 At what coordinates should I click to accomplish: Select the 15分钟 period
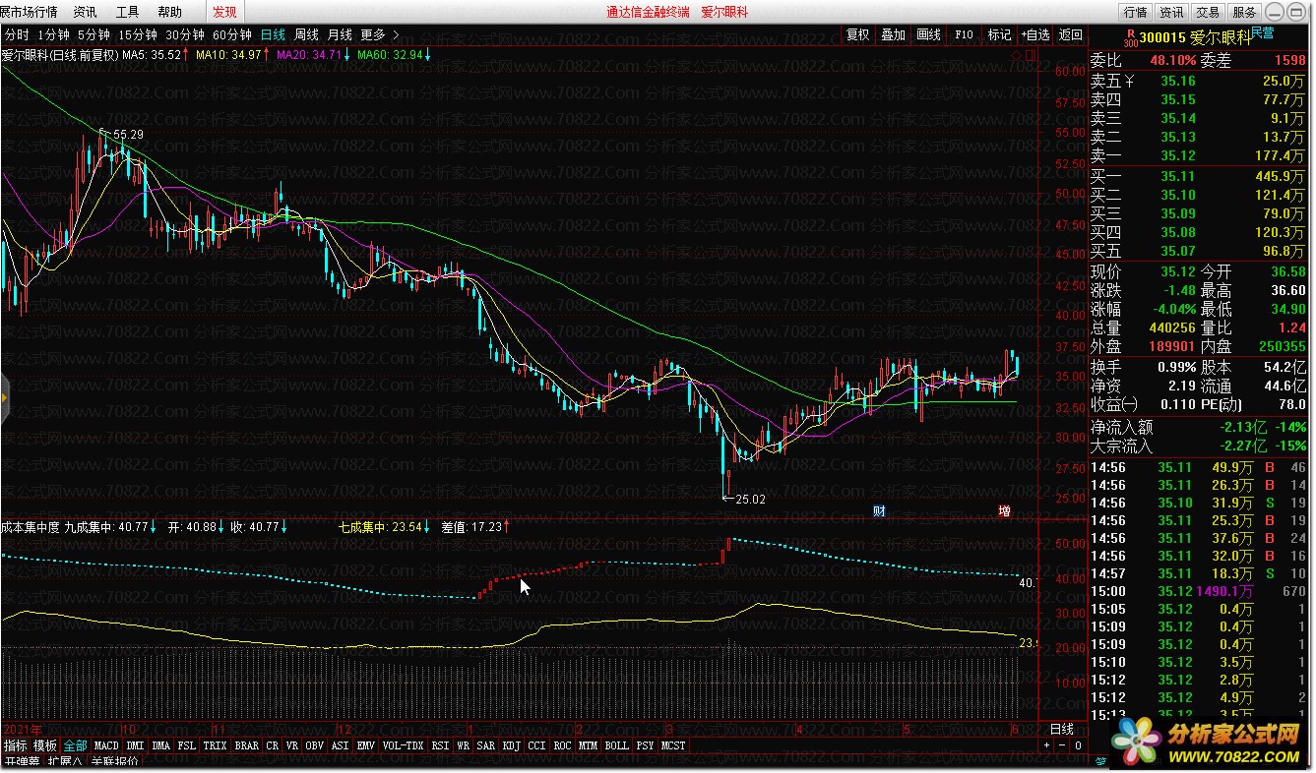[x=137, y=34]
